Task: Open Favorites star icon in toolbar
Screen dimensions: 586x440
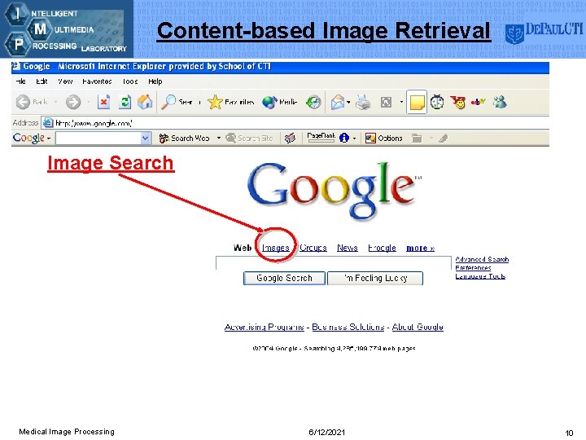Action: pos(215,102)
